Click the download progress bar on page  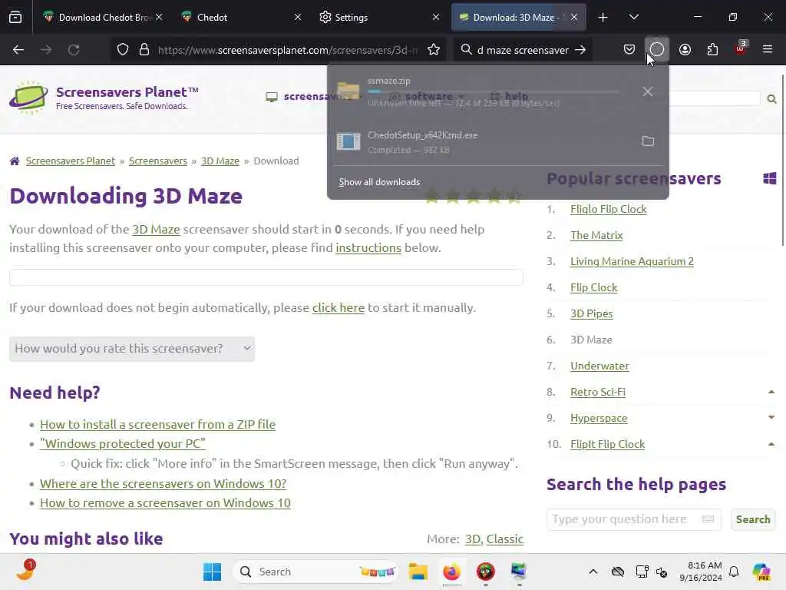click(x=266, y=277)
